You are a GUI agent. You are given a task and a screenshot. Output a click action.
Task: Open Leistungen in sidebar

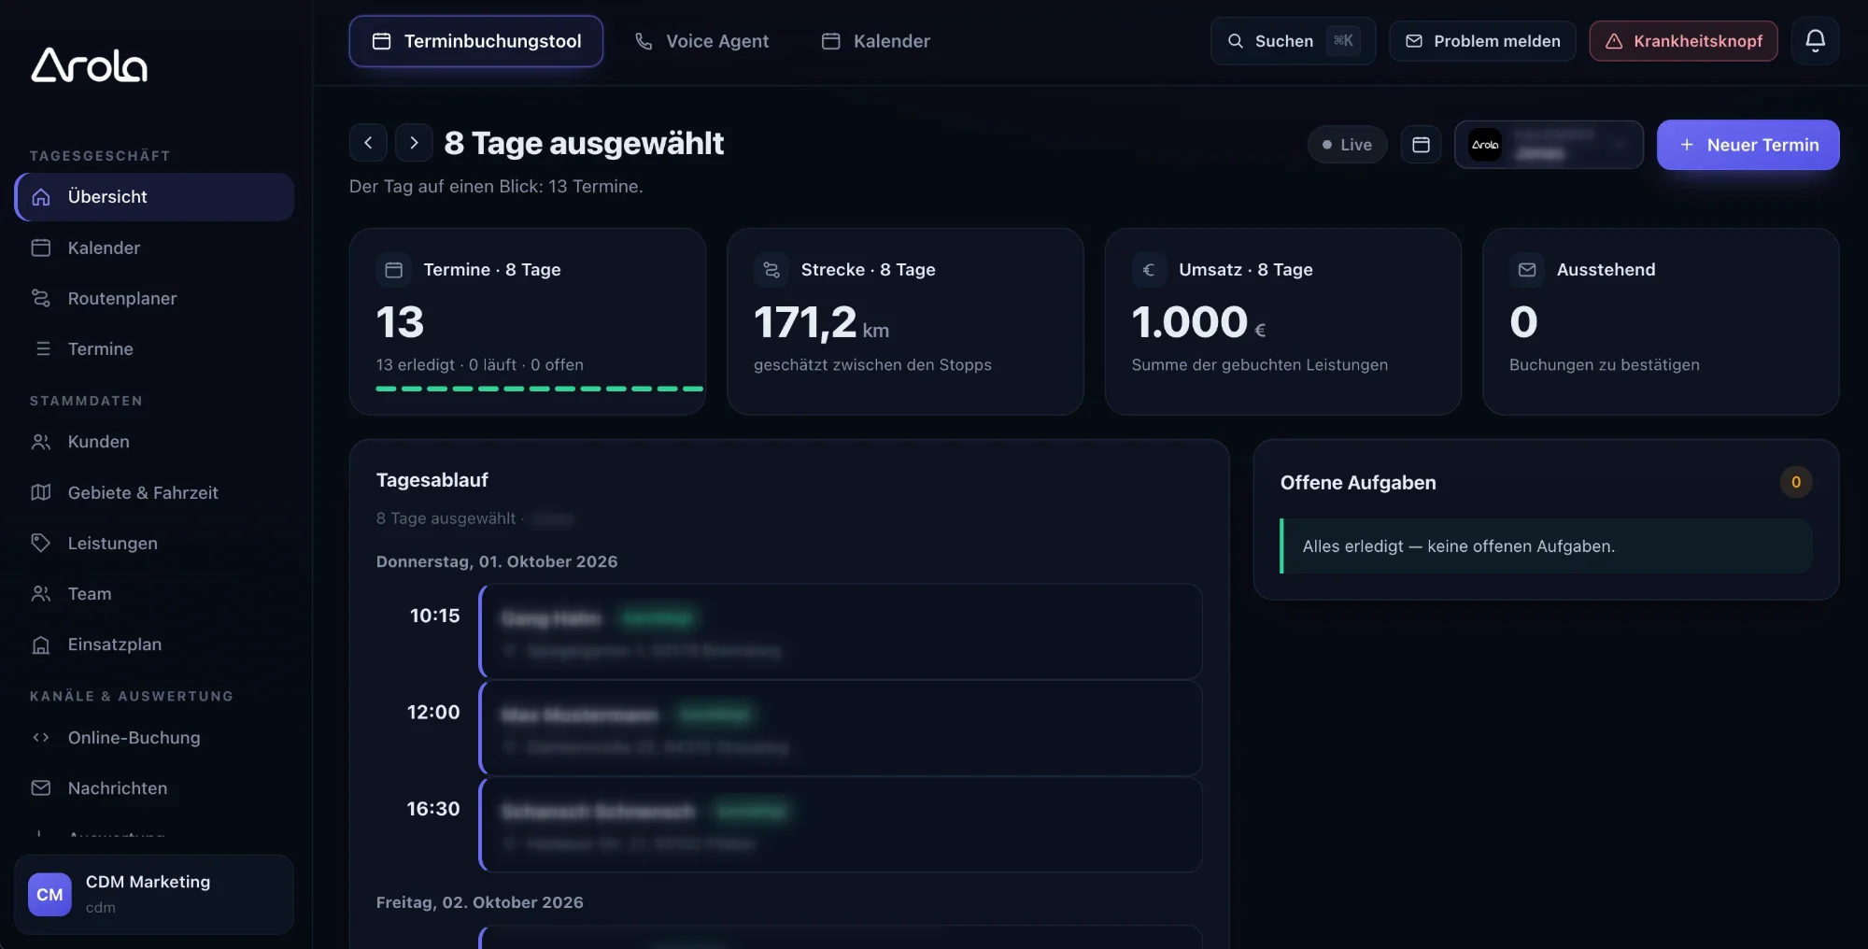click(154, 543)
